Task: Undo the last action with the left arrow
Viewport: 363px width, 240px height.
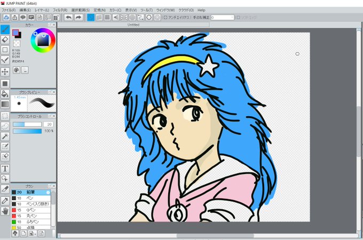Action: tap(69, 18)
